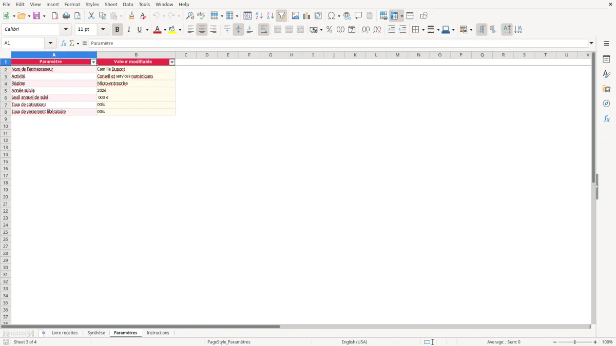Insert a hyperlink
Screen dimensions: 616x346
click(x=347, y=16)
